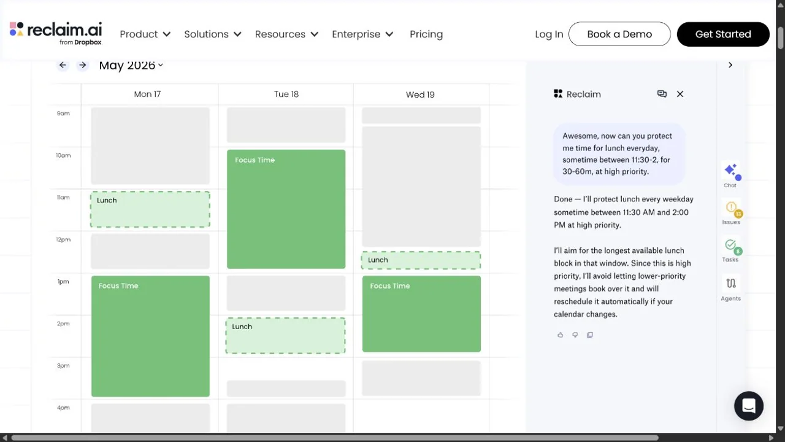Open the Resources menu
This screenshot has height=442, width=785.
point(286,34)
